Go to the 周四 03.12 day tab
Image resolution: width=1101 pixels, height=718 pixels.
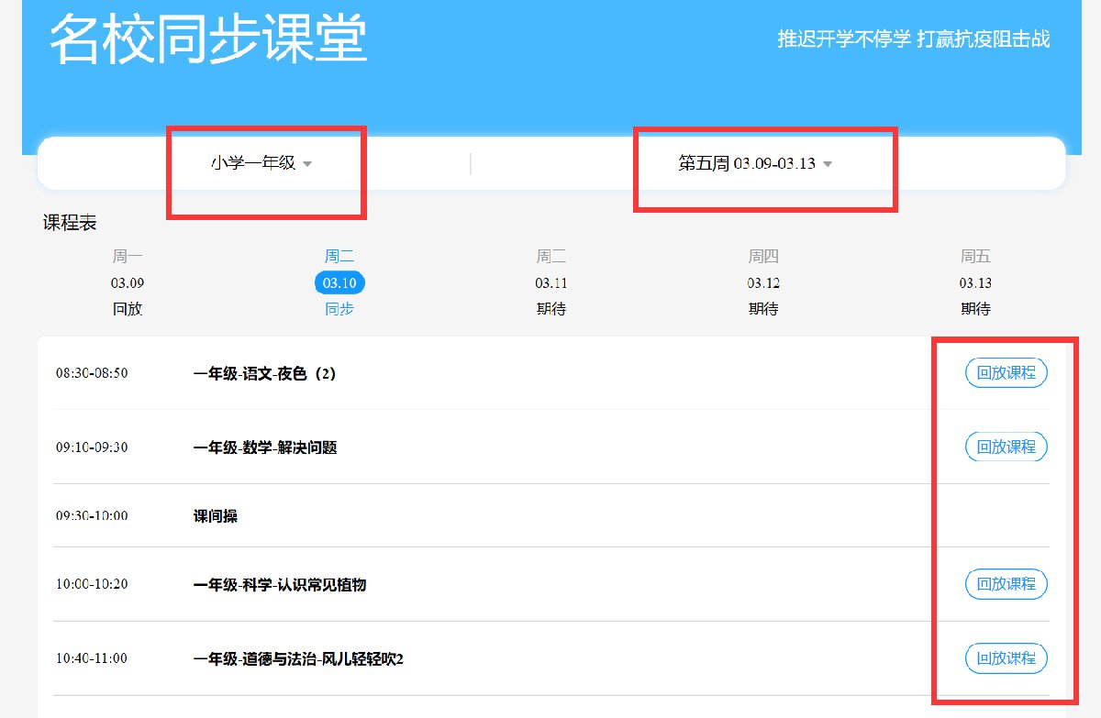pos(763,282)
